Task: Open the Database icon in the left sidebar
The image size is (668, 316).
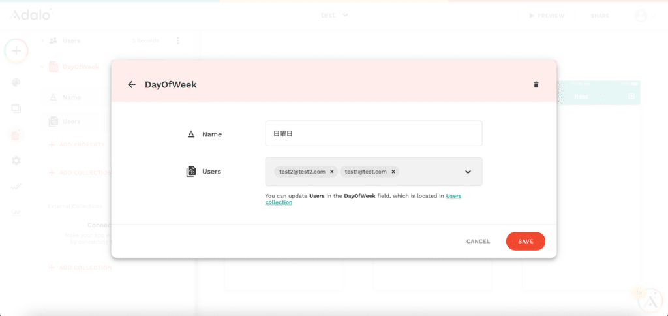Action: click(16, 135)
